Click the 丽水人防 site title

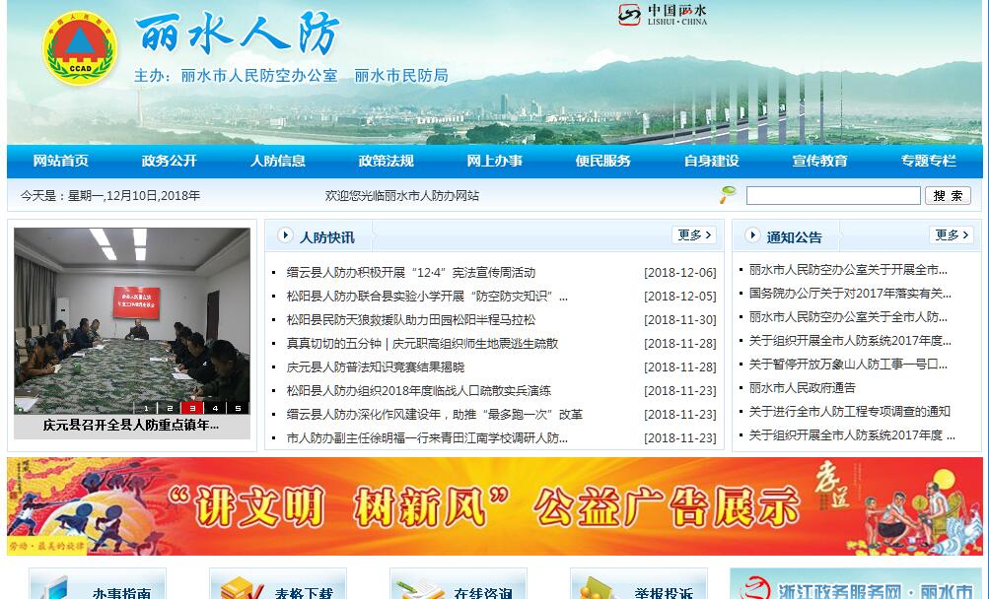(238, 33)
